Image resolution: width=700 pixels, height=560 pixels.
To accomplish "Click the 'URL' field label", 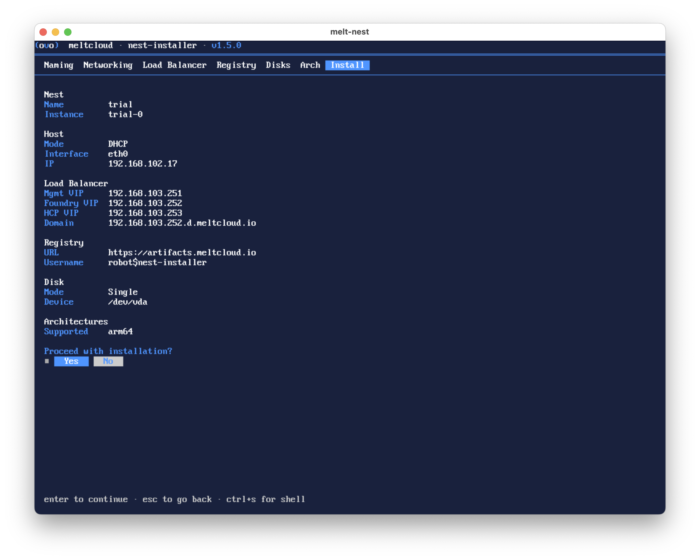I will click(51, 253).
